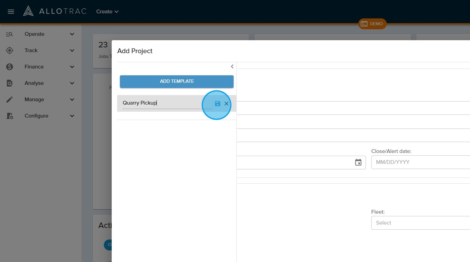
Task: Expand the Operate menu chevron
Action: [72, 34]
